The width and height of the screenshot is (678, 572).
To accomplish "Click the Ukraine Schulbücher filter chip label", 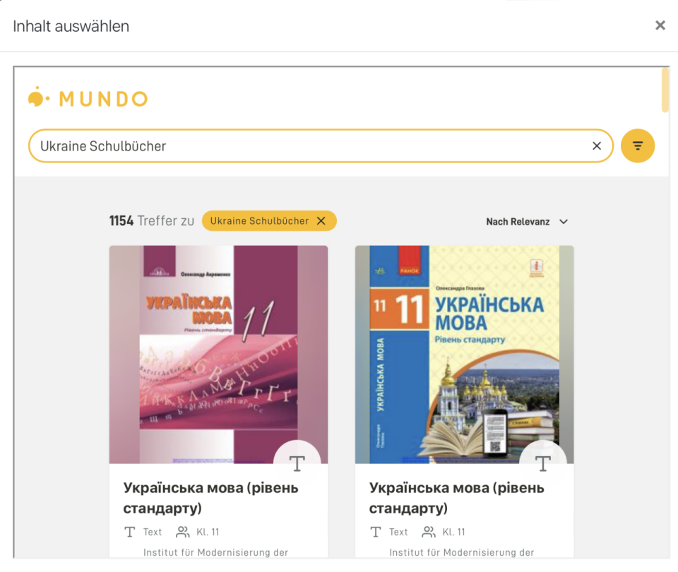I will [259, 221].
